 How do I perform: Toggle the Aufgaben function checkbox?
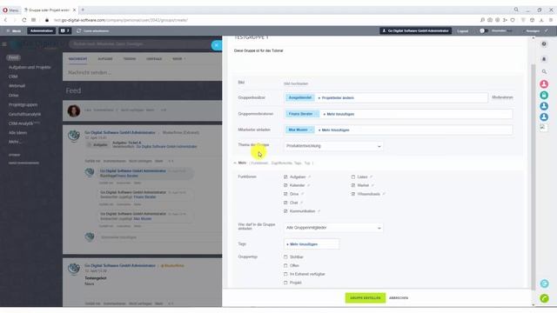[x=285, y=176]
